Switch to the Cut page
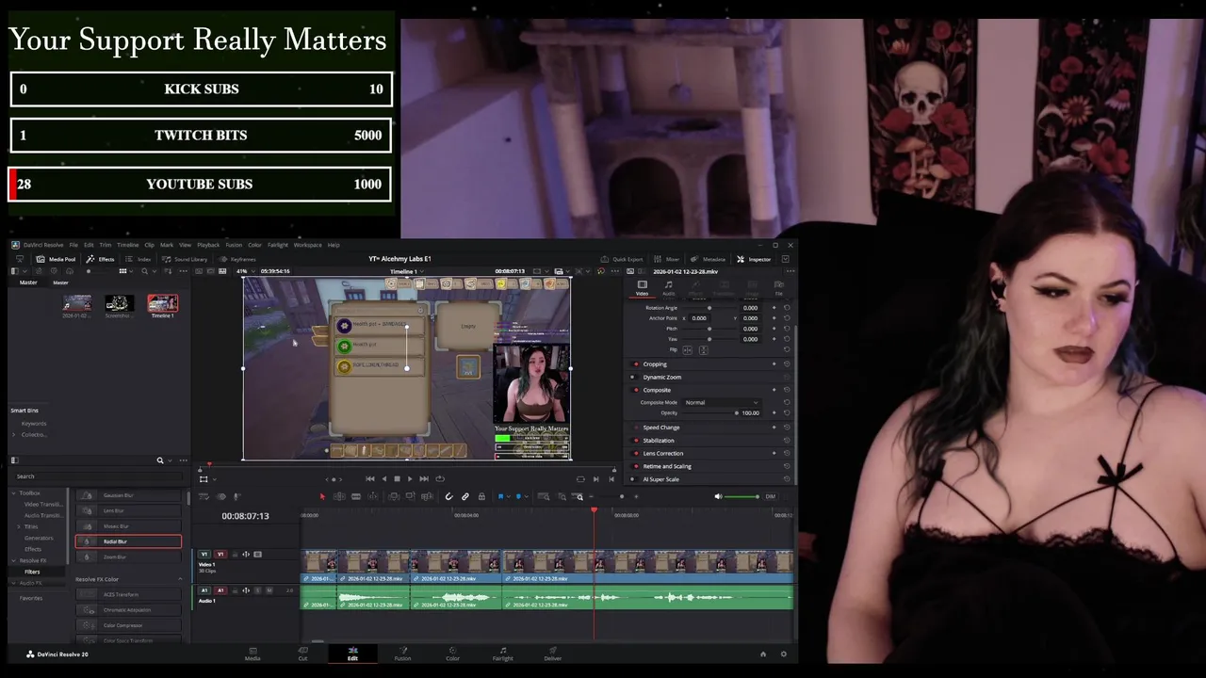Viewport: 1206px width, 678px height. [302, 654]
